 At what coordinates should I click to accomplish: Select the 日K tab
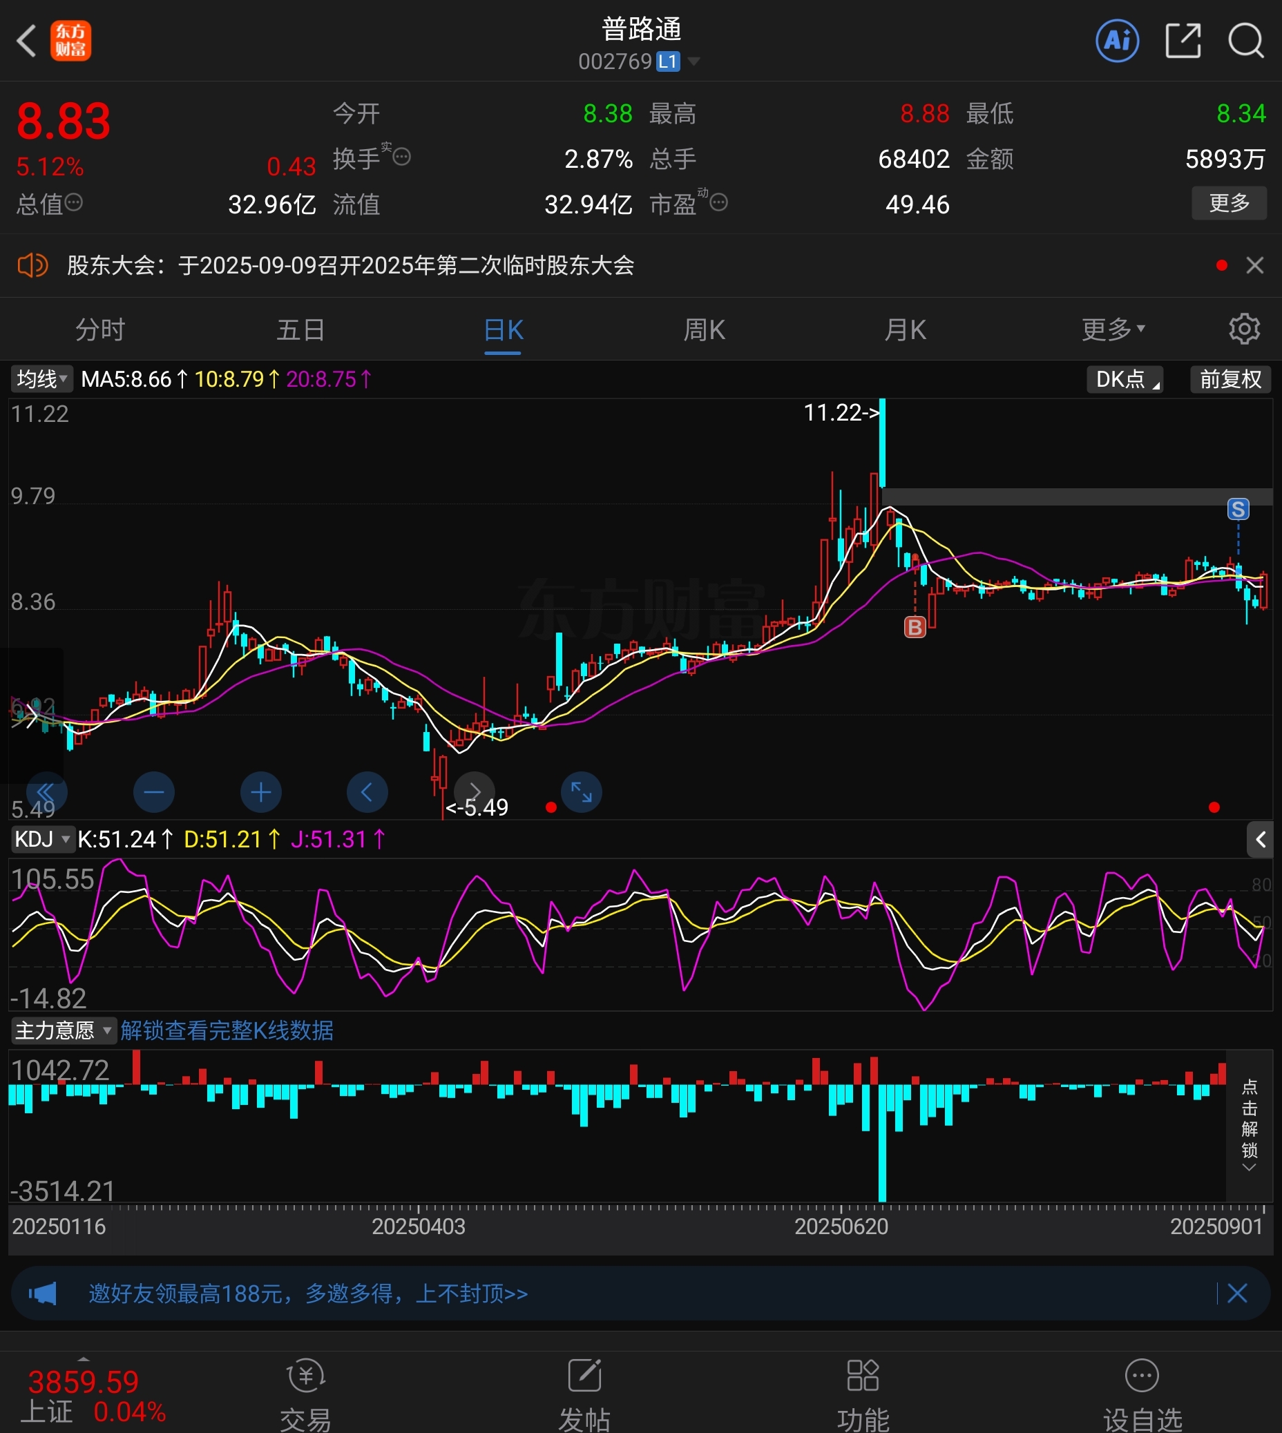(503, 329)
